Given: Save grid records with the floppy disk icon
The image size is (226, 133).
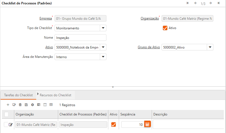Looking at the screenshot, I should [x=26, y=105].
